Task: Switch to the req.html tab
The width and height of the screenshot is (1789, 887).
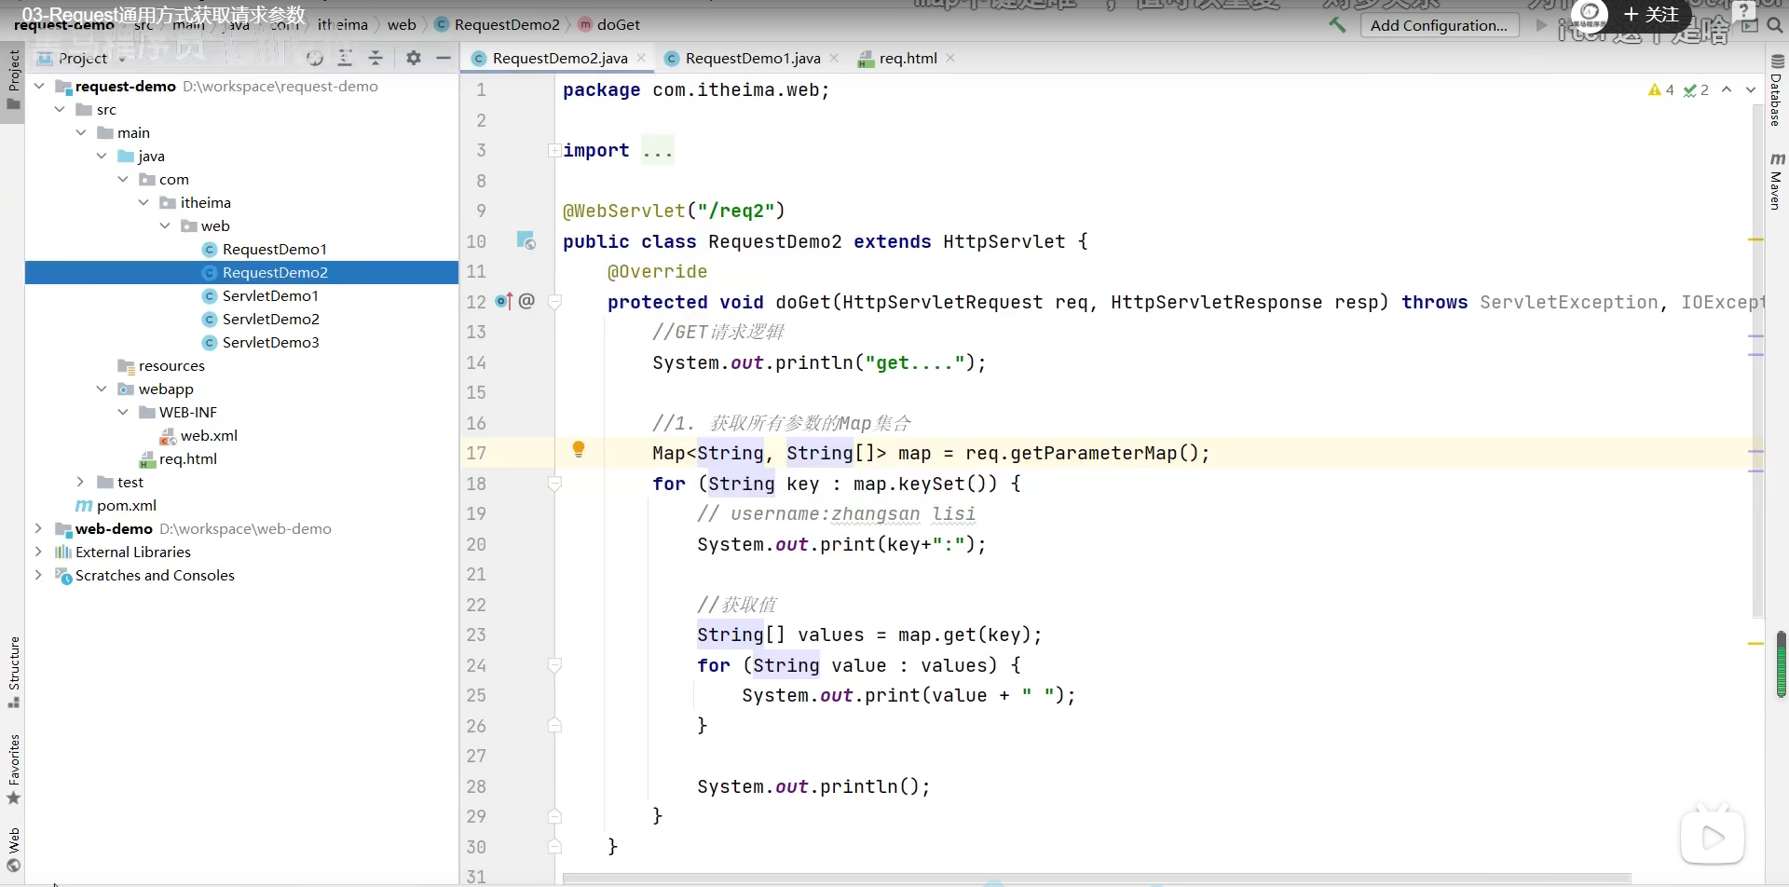Action: point(907,58)
